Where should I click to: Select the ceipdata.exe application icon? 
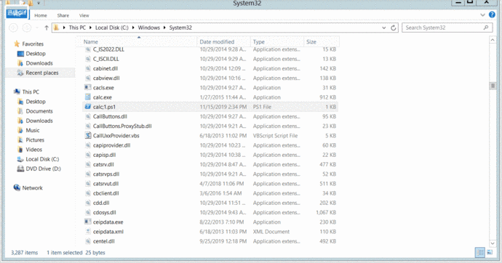tap(88, 222)
